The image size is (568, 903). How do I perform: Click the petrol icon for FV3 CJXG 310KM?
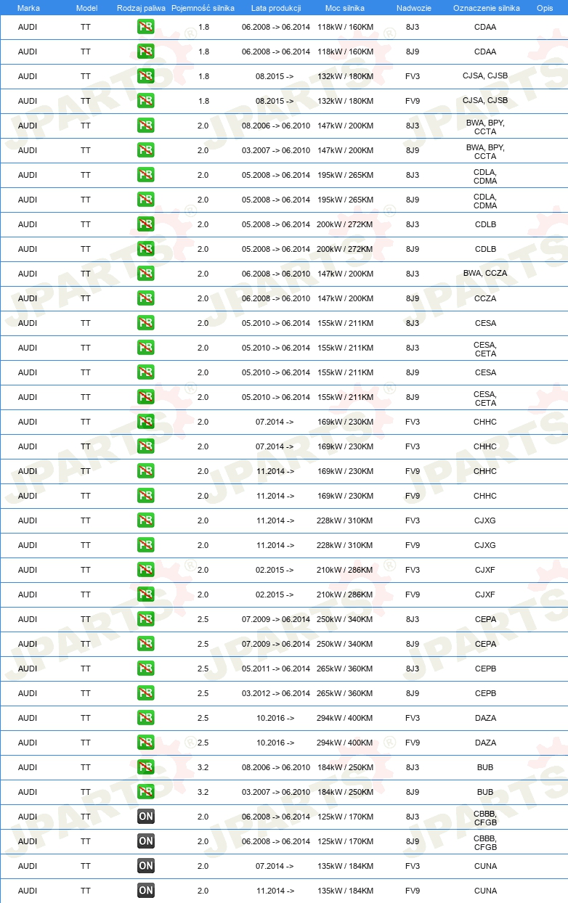(x=146, y=520)
